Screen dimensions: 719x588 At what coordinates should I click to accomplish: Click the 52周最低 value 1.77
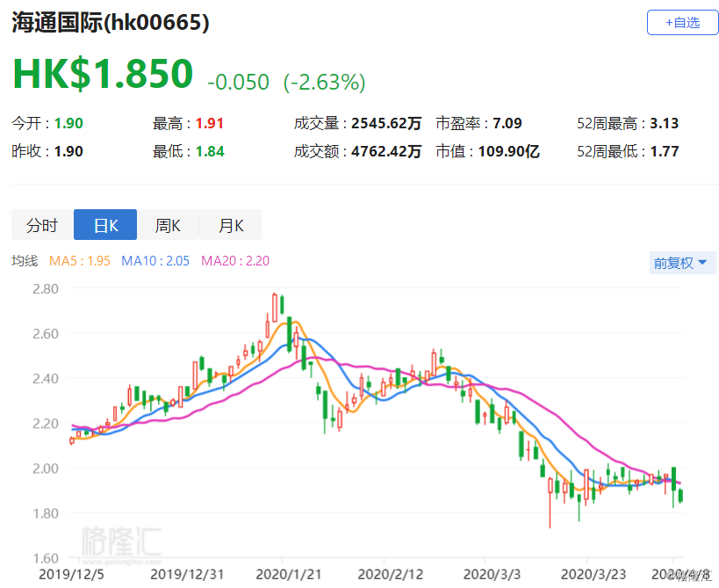(665, 151)
